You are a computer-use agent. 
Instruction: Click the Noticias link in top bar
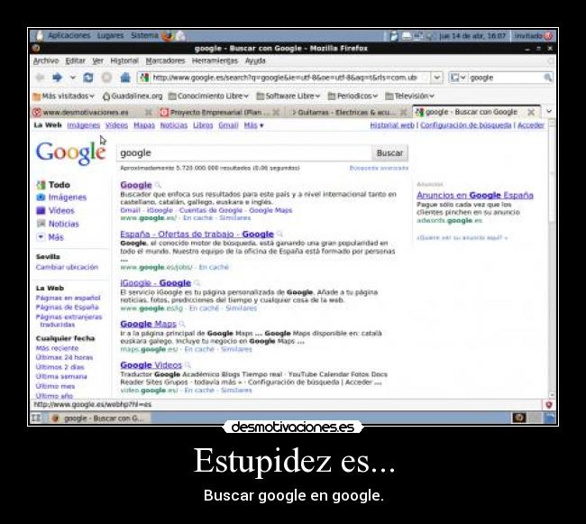click(174, 125)
